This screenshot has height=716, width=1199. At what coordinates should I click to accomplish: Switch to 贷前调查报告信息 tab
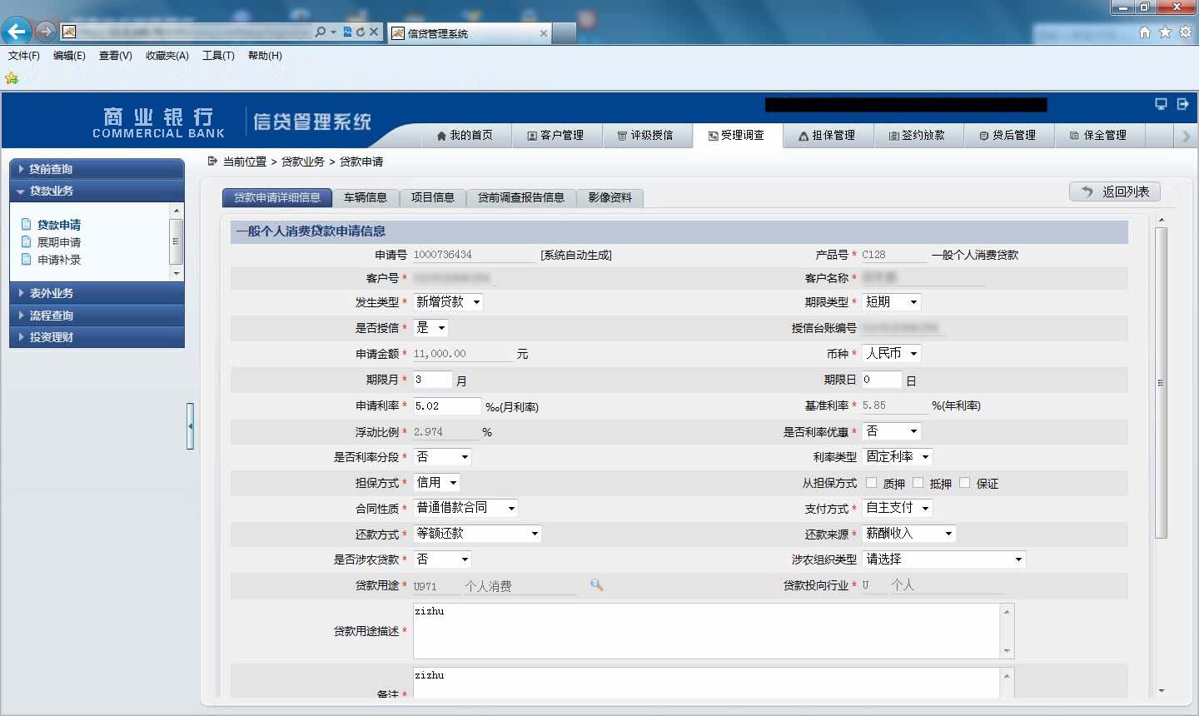point(521,197)
